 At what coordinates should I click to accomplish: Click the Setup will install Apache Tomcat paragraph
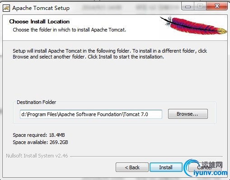click(x=110, y=54)
